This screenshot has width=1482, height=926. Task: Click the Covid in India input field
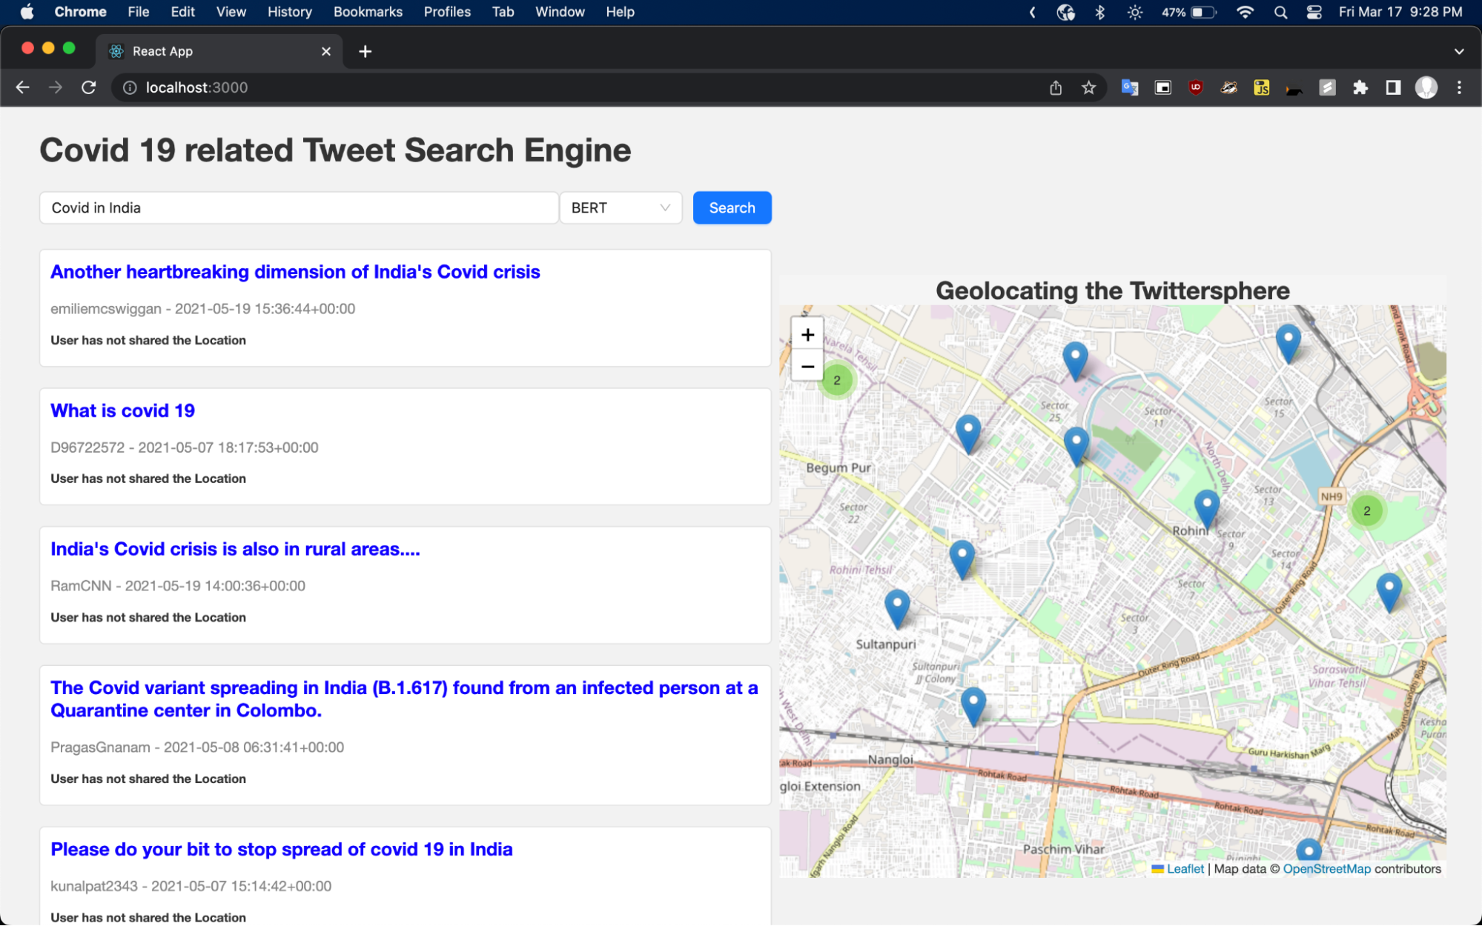(299, 207)
